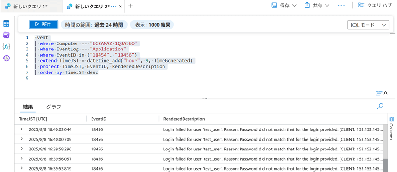
Task: Run the query with 実行 button
Action: 44,25
